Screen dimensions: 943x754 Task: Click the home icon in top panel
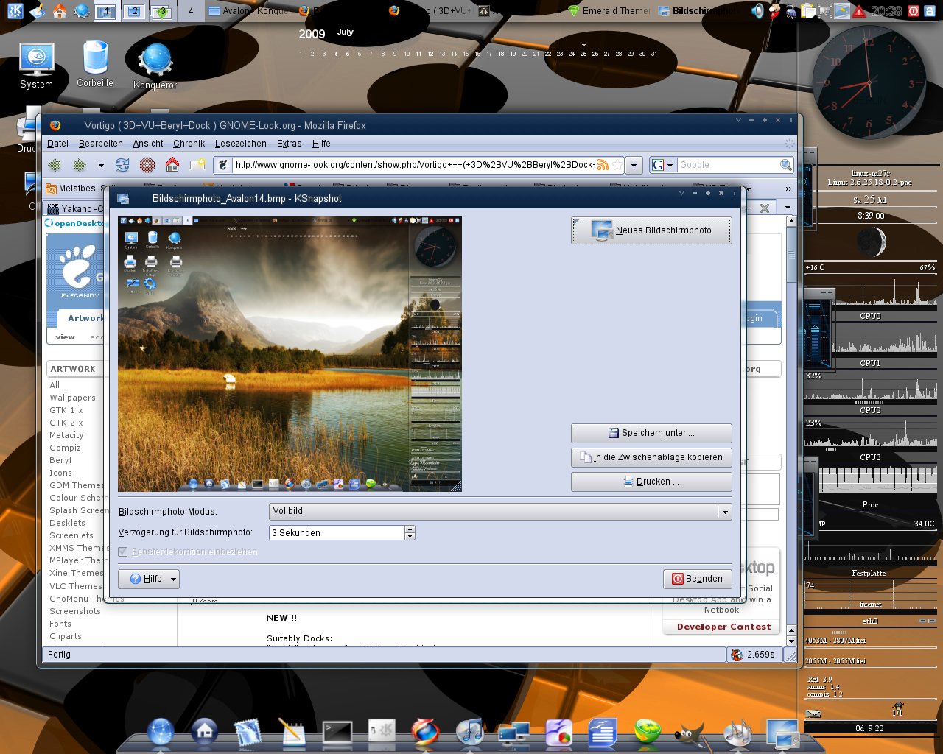coord(59,10)
